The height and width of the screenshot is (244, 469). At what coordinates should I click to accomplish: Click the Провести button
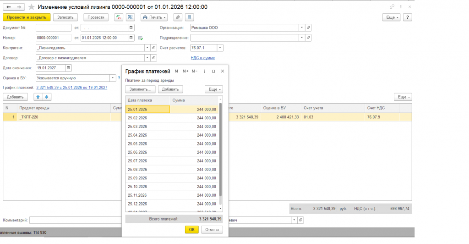click(x=96, y=17)
